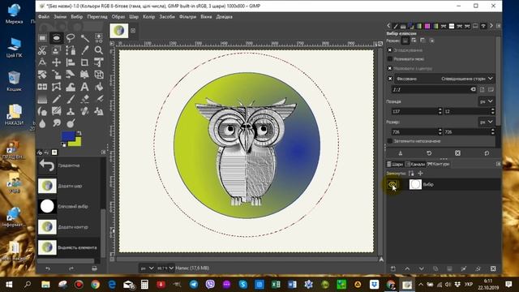Select the Fuzzy Select wand tool

point(84,38)
